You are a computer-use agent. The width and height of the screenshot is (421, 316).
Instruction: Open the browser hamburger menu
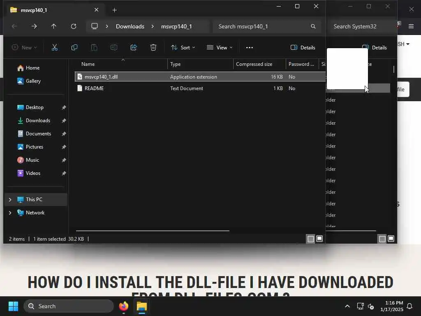click(x=411, y=26)
